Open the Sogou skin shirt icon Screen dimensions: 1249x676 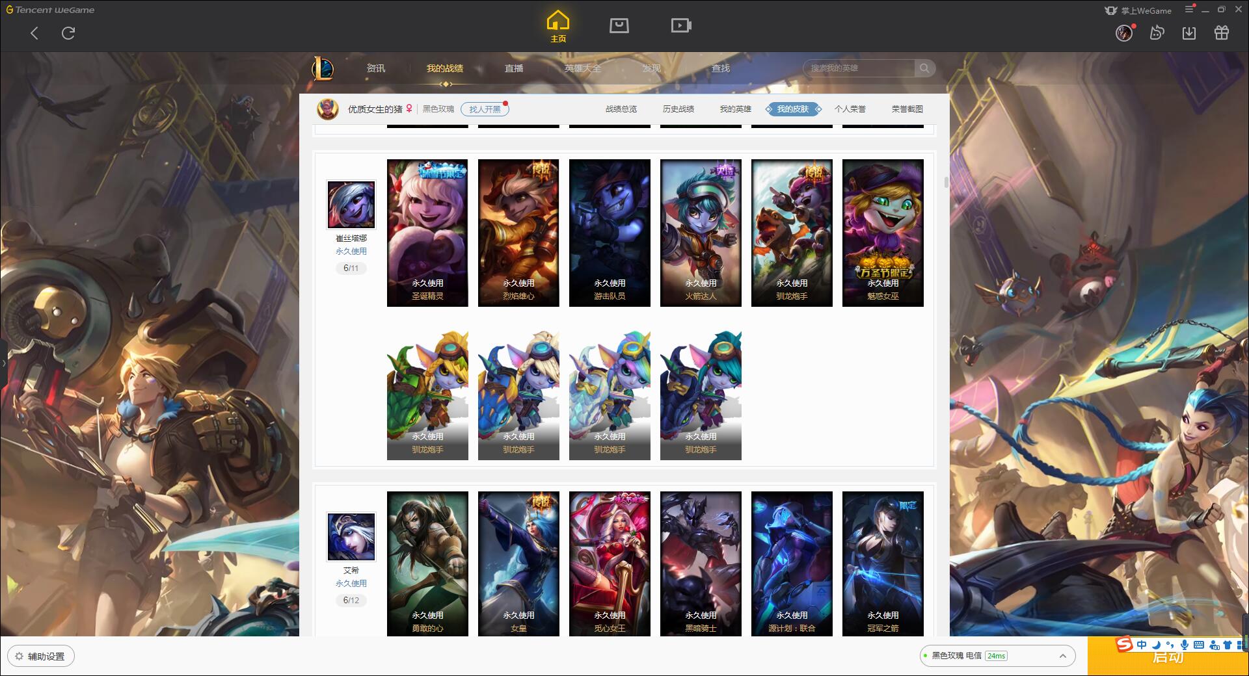point(1228,645)
